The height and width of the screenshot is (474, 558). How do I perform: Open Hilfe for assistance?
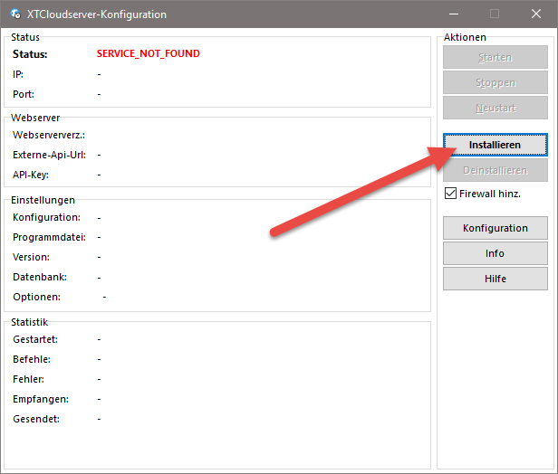coord(495,279)
